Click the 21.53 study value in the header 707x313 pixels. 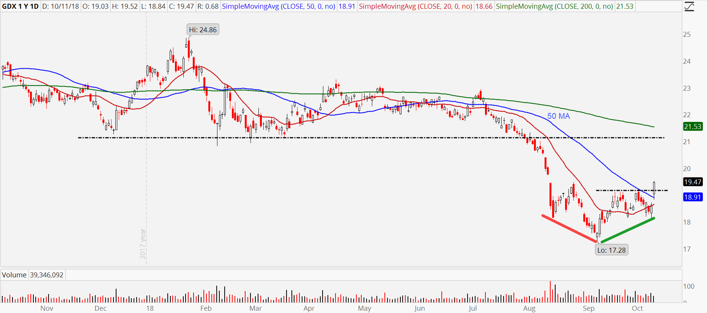pos(625,6)
